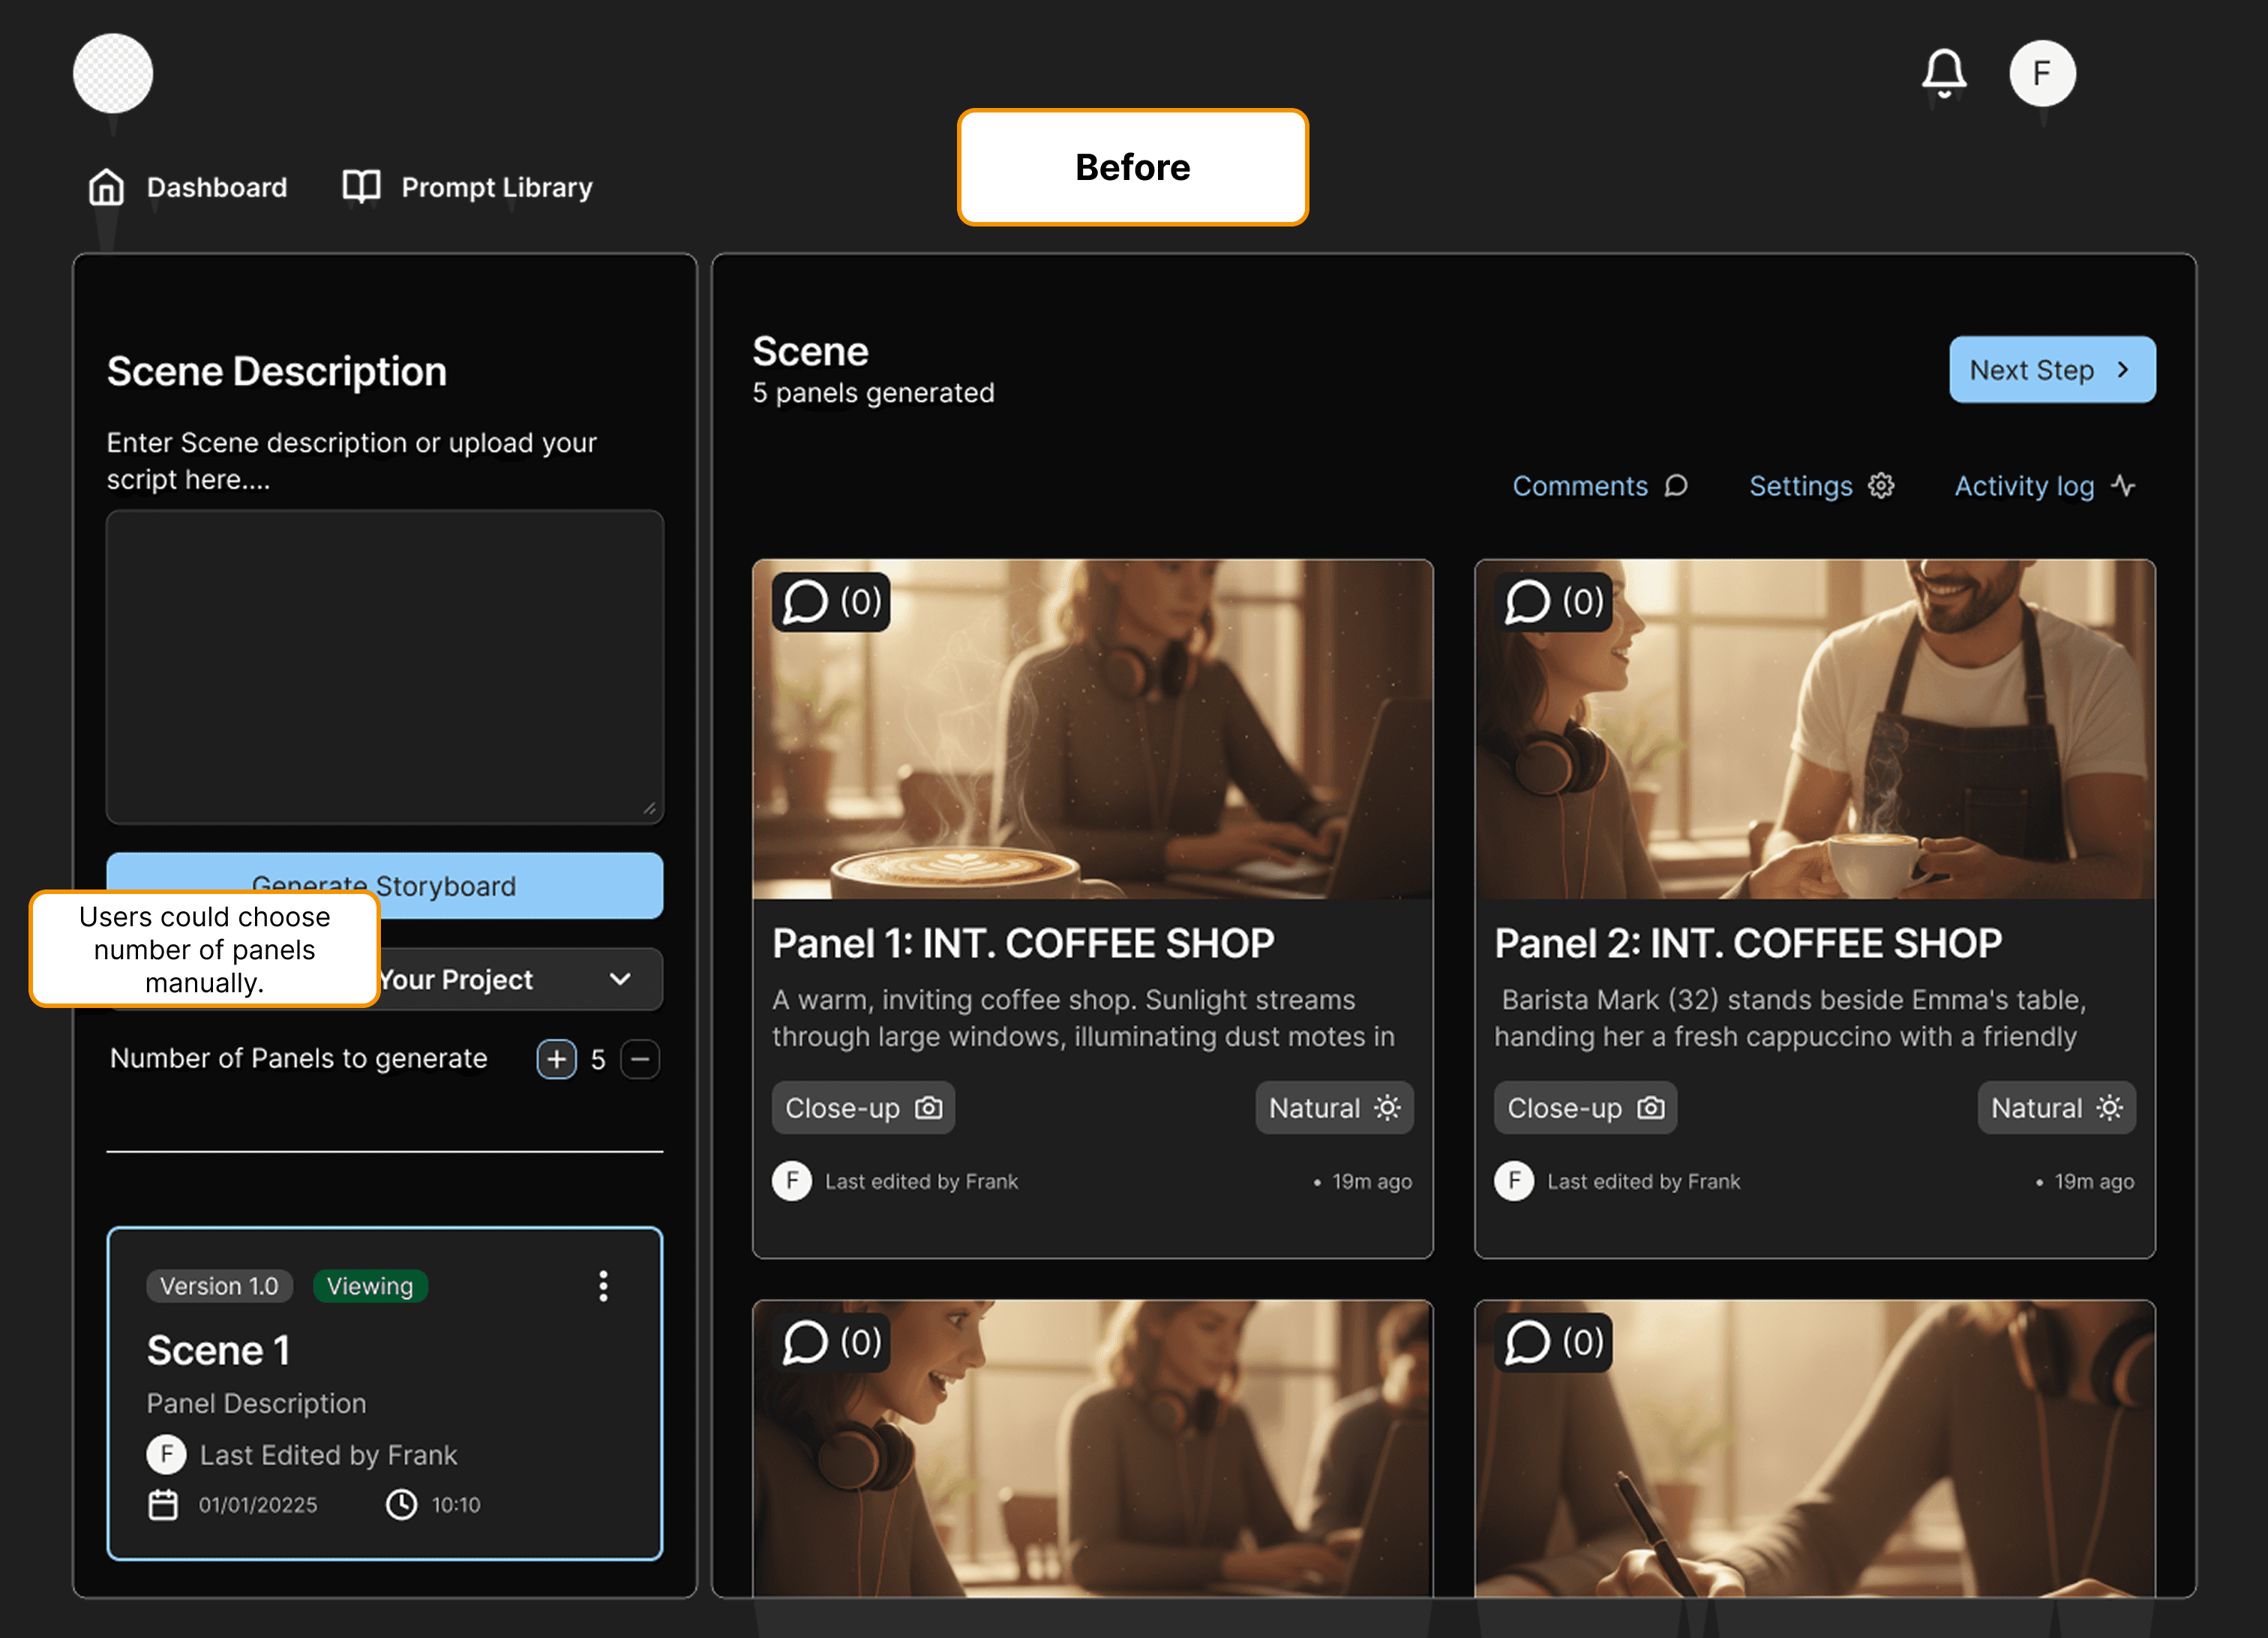Click the scene description text area
Image resolution: width=2268 pixels, height=1638 pixels.
tap(385, 667)
